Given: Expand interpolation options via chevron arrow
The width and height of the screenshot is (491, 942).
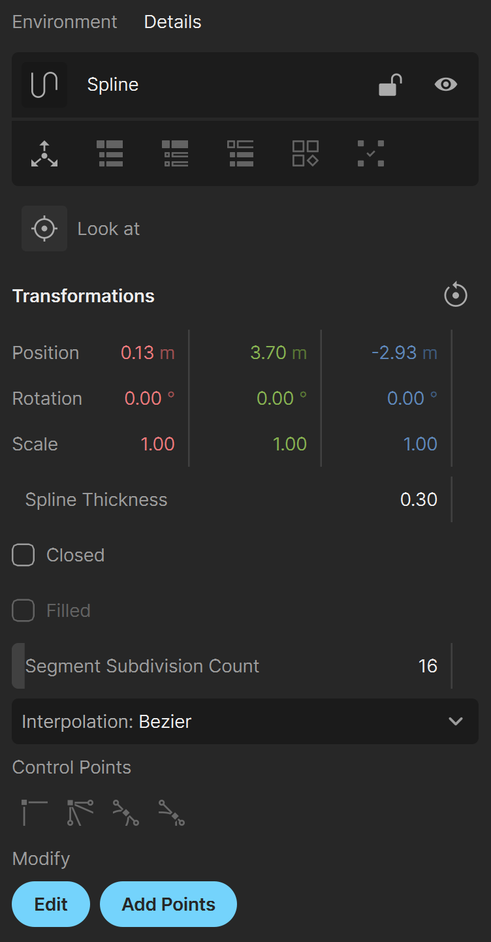Looking at the screenshot, I should click(456, 721).
